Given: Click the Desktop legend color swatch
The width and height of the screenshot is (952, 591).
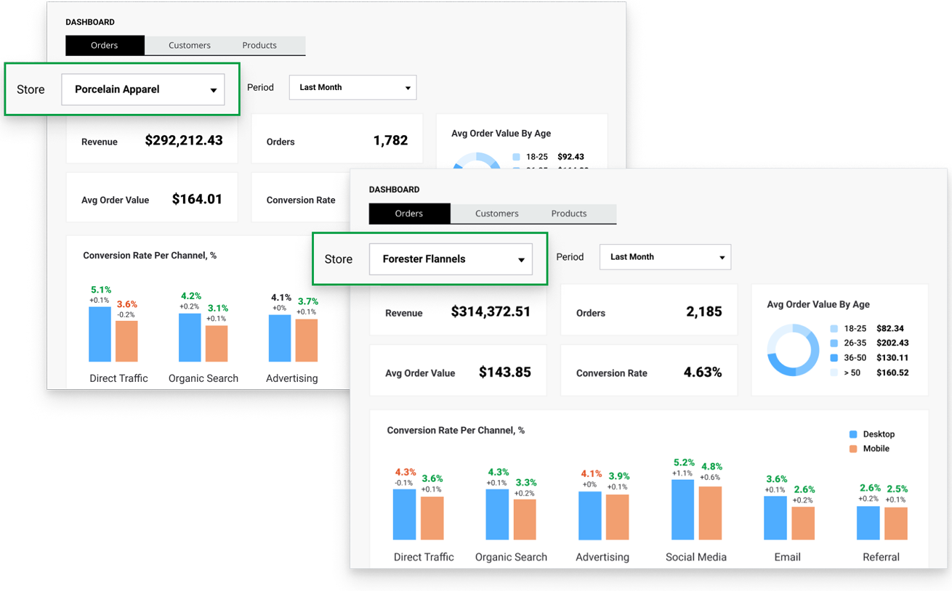Looking at the screenshot, I should point(853,434).
